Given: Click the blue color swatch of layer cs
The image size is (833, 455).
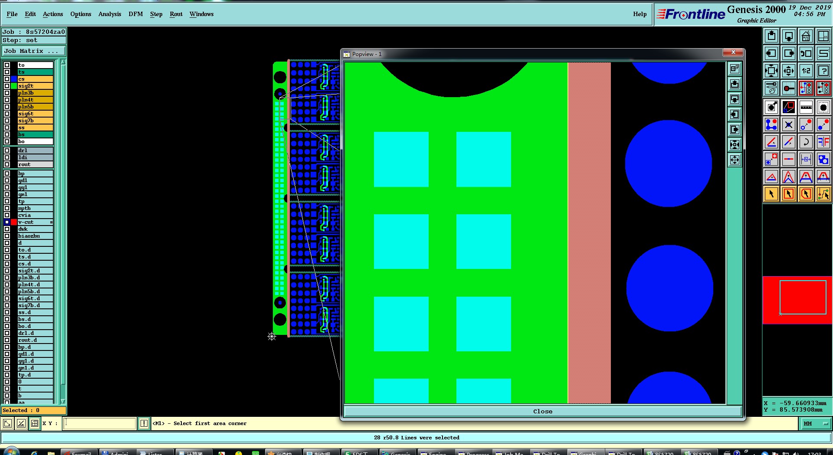Looking at the screenshot, I should click(14, 79).
